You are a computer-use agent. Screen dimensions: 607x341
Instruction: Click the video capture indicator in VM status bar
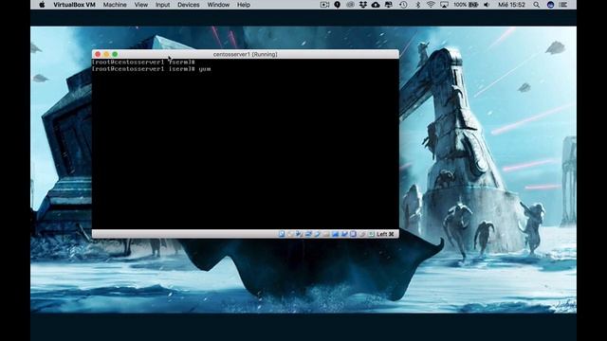pyautogui.click(x=344, y=234)
